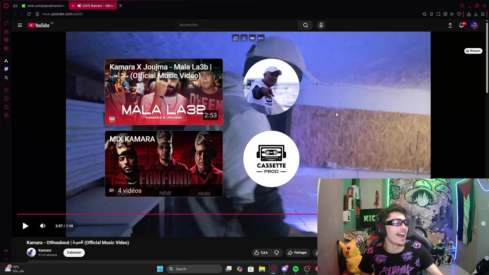Bookmark the page with the heart icon
The width and height of the screenshot is (489, 275).
coord(459,14)
